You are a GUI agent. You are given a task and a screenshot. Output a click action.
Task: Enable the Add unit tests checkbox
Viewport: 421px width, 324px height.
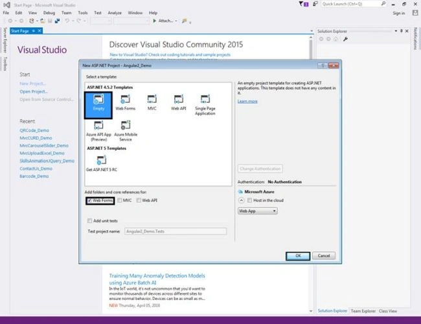(x=89, y=221)
